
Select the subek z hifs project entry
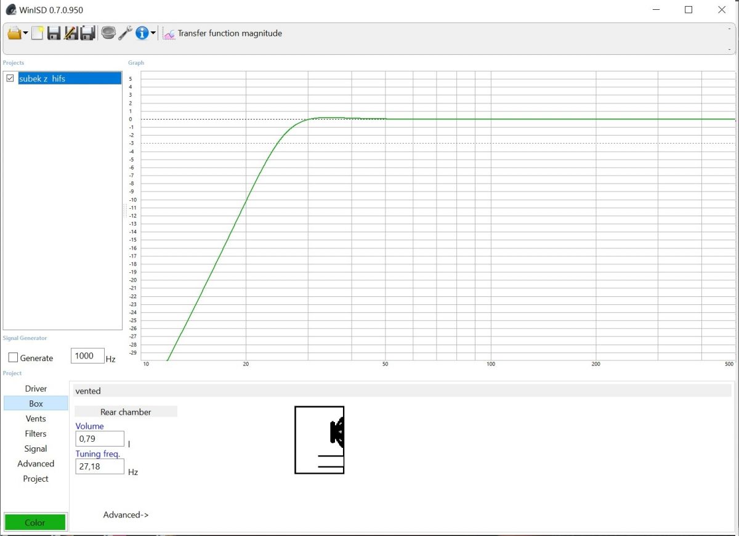70,78
